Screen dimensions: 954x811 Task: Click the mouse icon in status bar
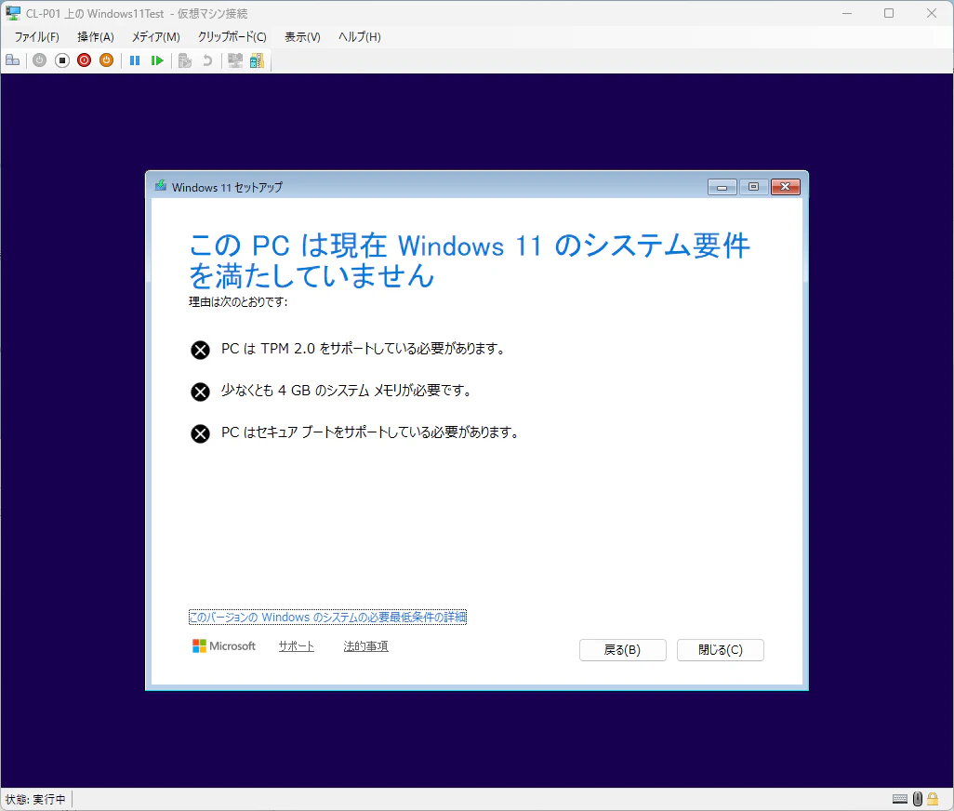918,799
